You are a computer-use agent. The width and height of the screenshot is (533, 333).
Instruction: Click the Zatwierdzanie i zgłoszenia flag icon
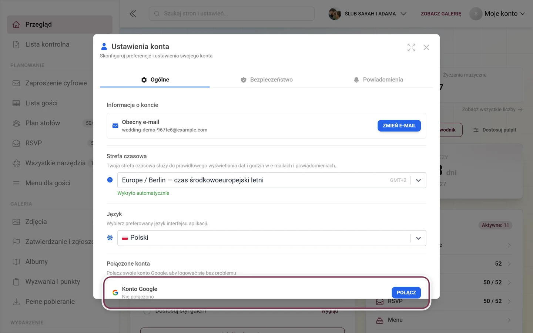pyautogui.click(x=16, y=242)
